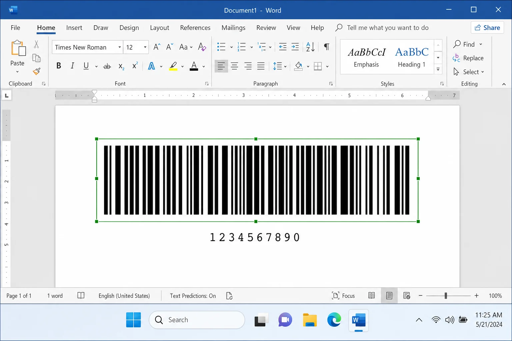Apply yellow text highlight color

(x=173, y=66)
